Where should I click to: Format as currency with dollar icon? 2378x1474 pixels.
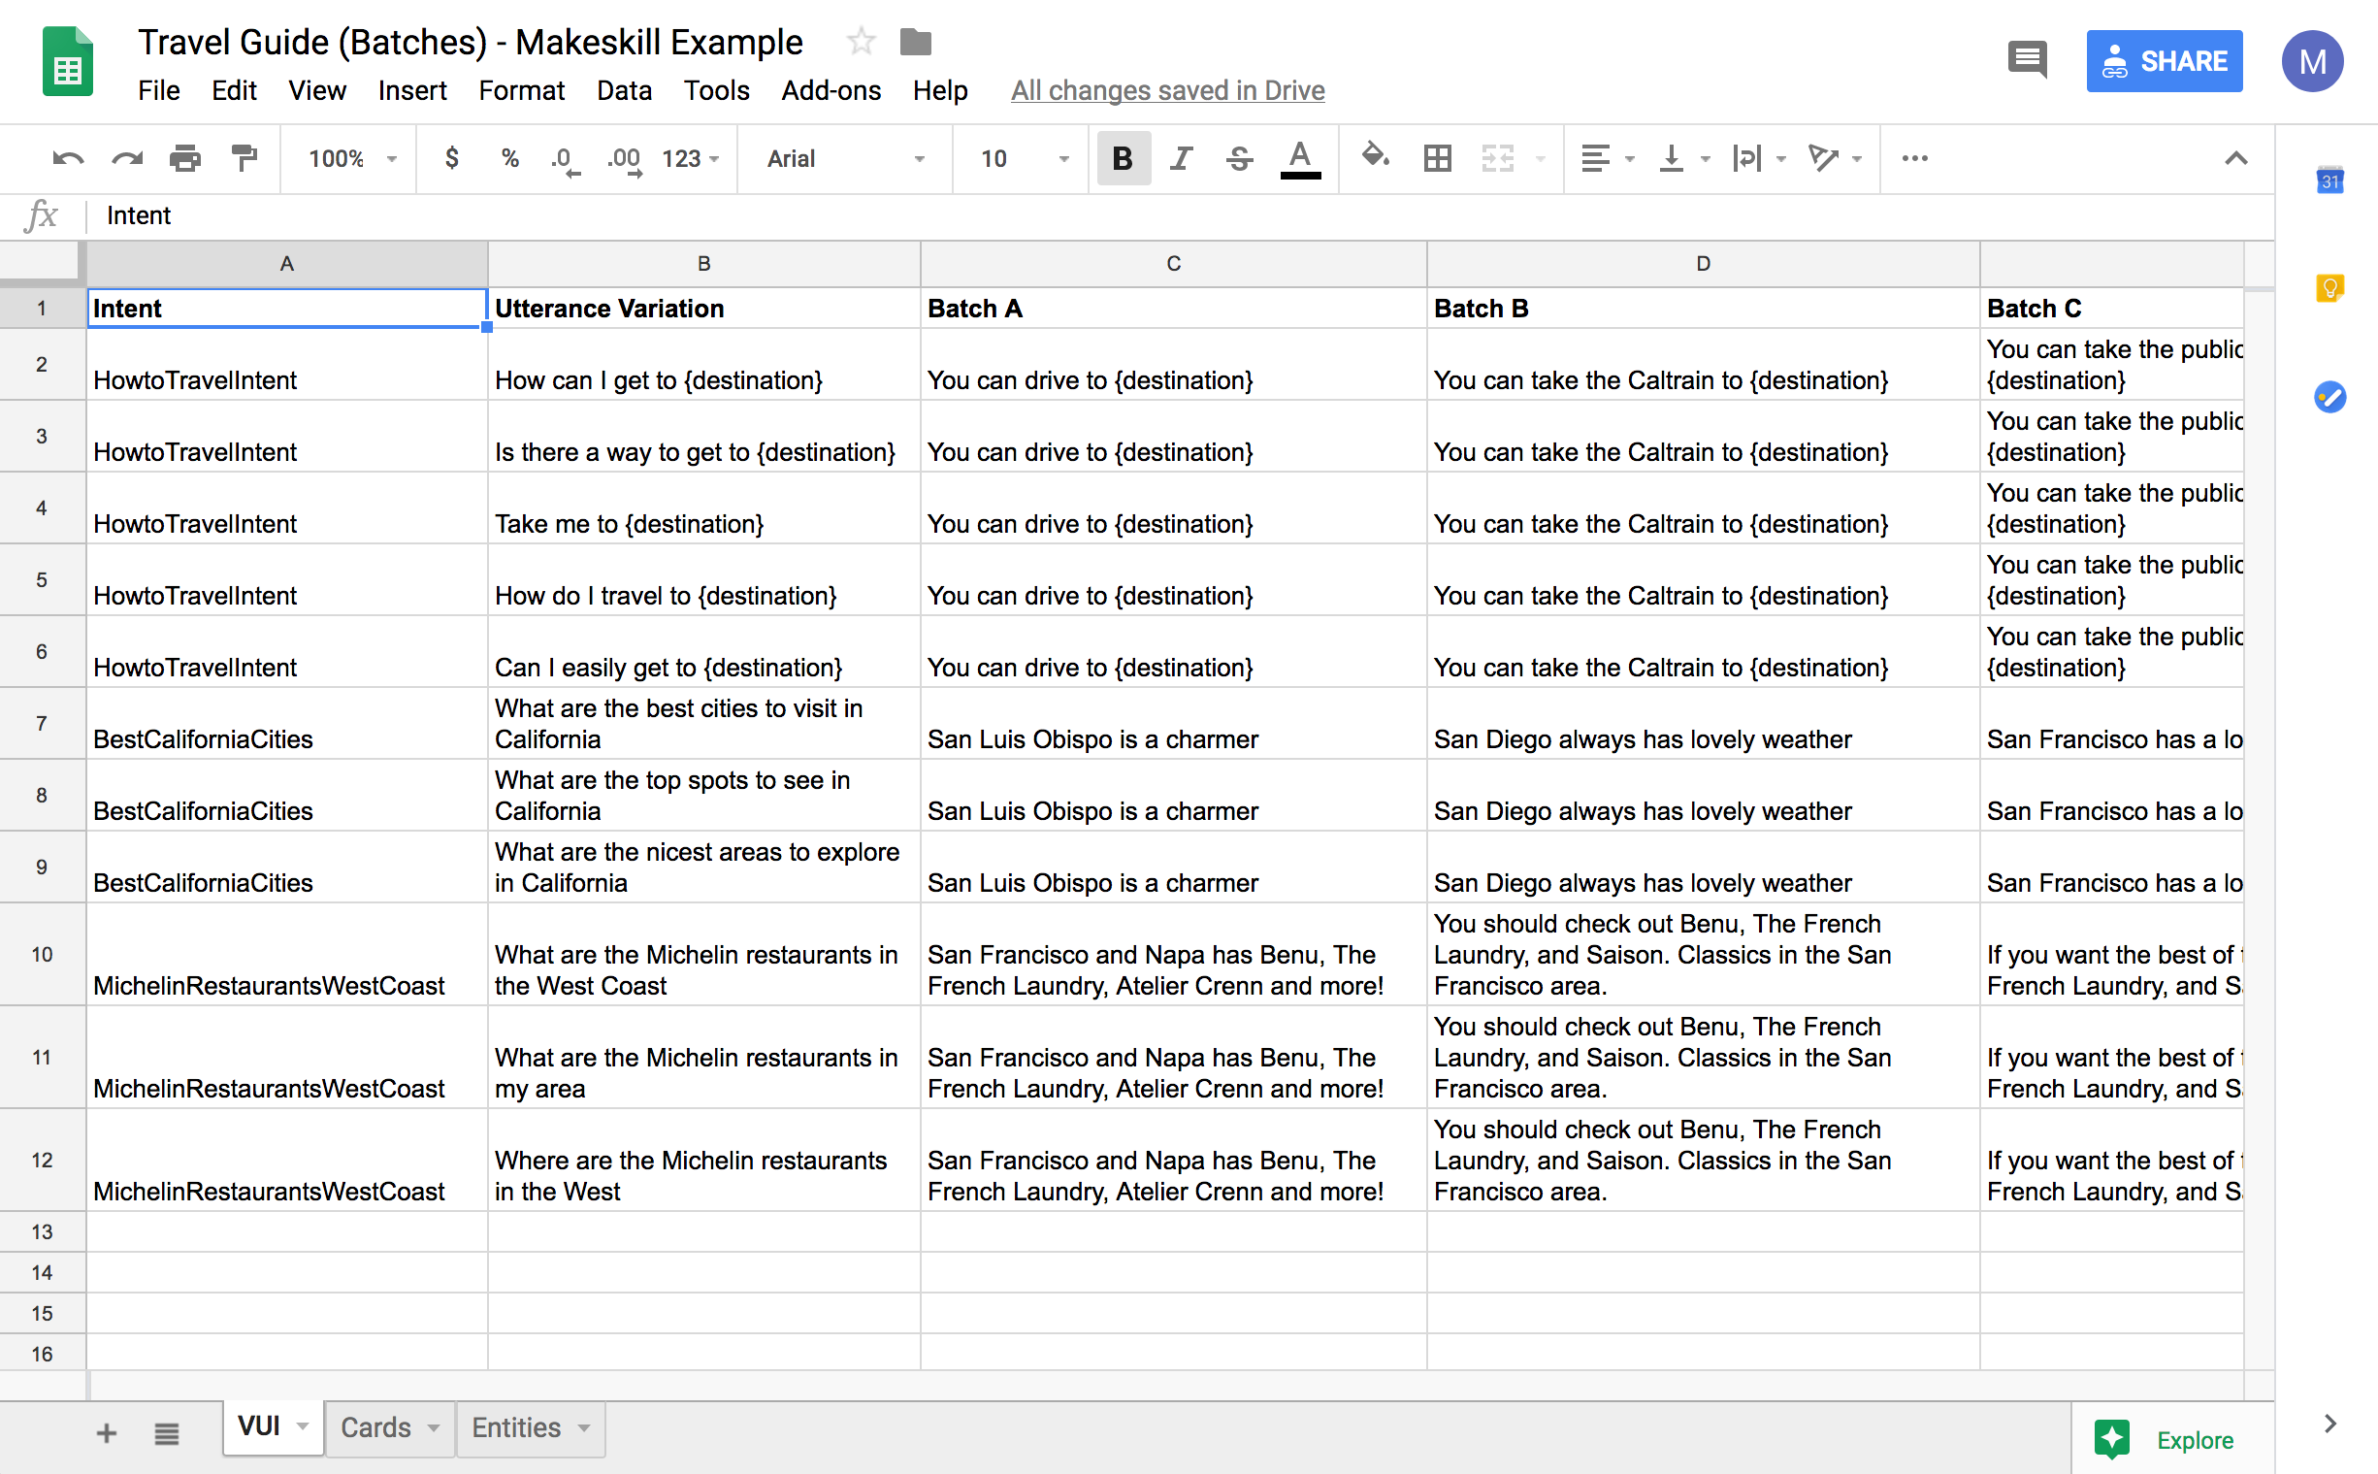point(451,158)
